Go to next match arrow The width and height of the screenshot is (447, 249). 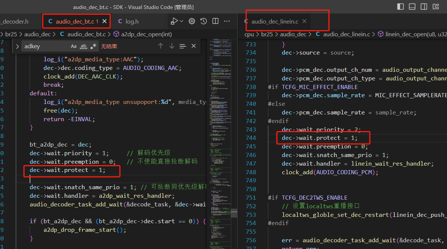tap(172, 46)
